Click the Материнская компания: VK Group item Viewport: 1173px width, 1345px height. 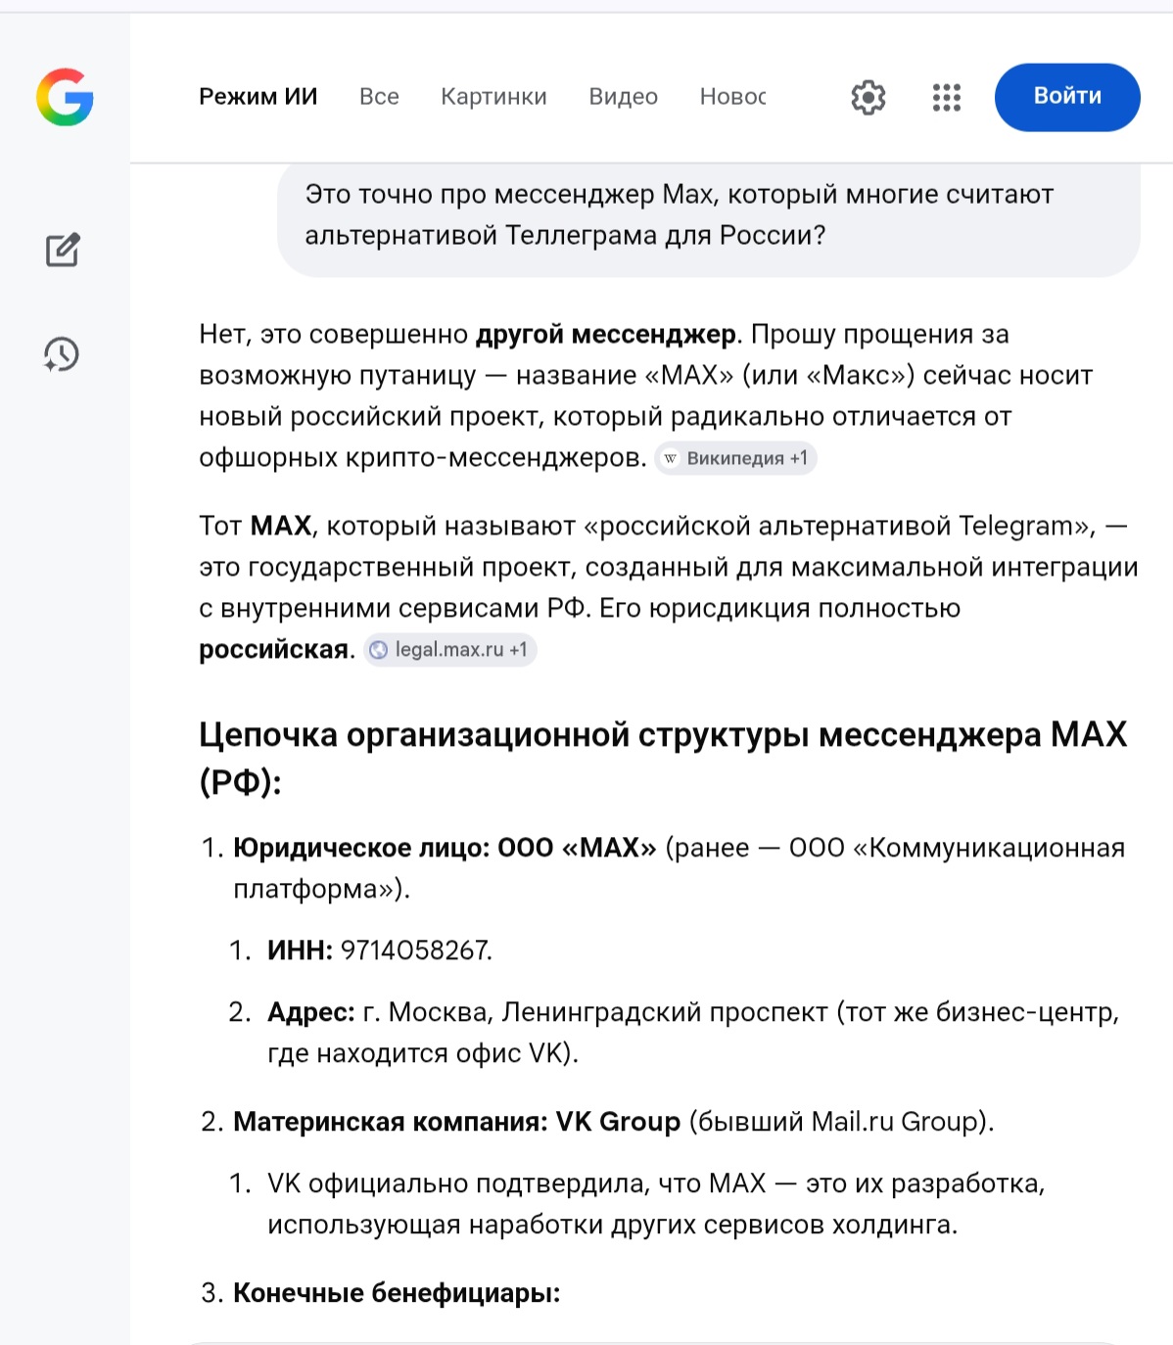(456, 1122)
